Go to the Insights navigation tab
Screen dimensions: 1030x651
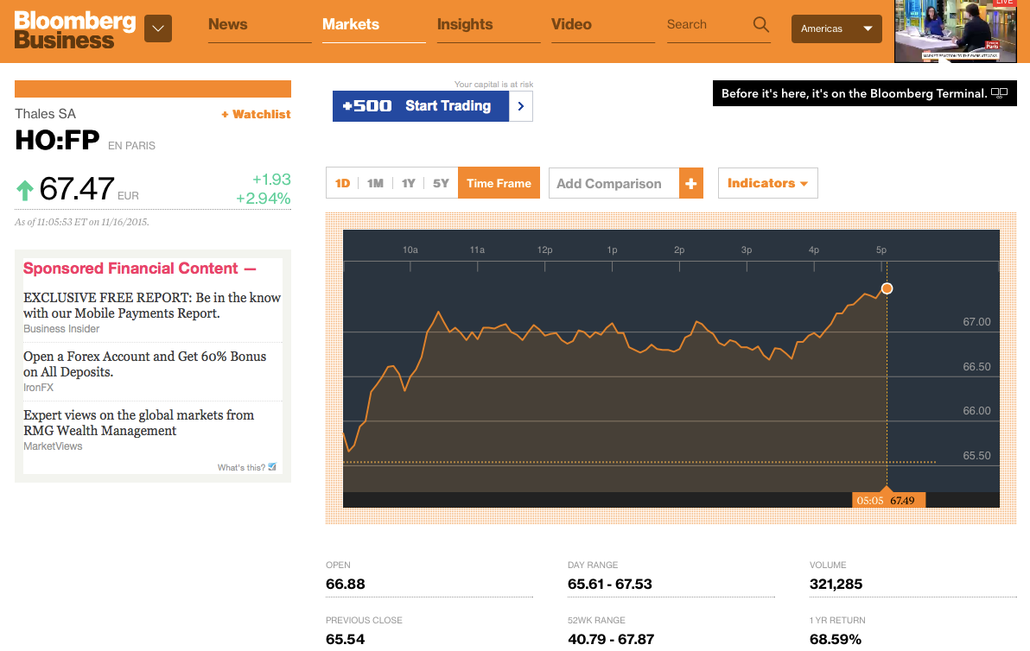click(x=464, y=24)
